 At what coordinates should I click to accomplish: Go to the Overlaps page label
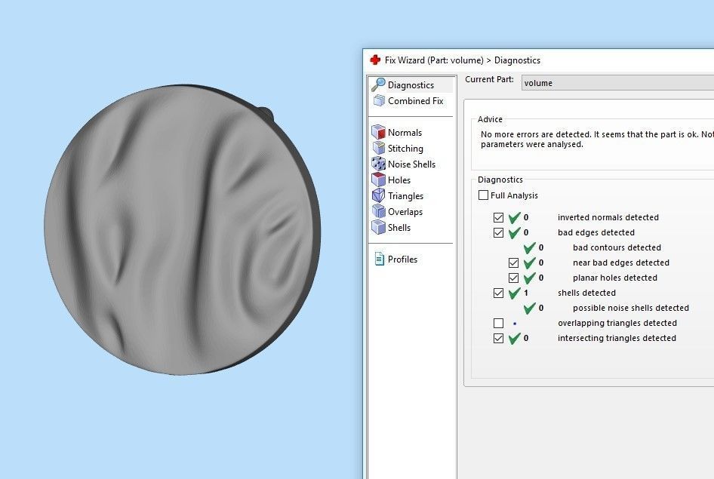(x=405, y=212)
